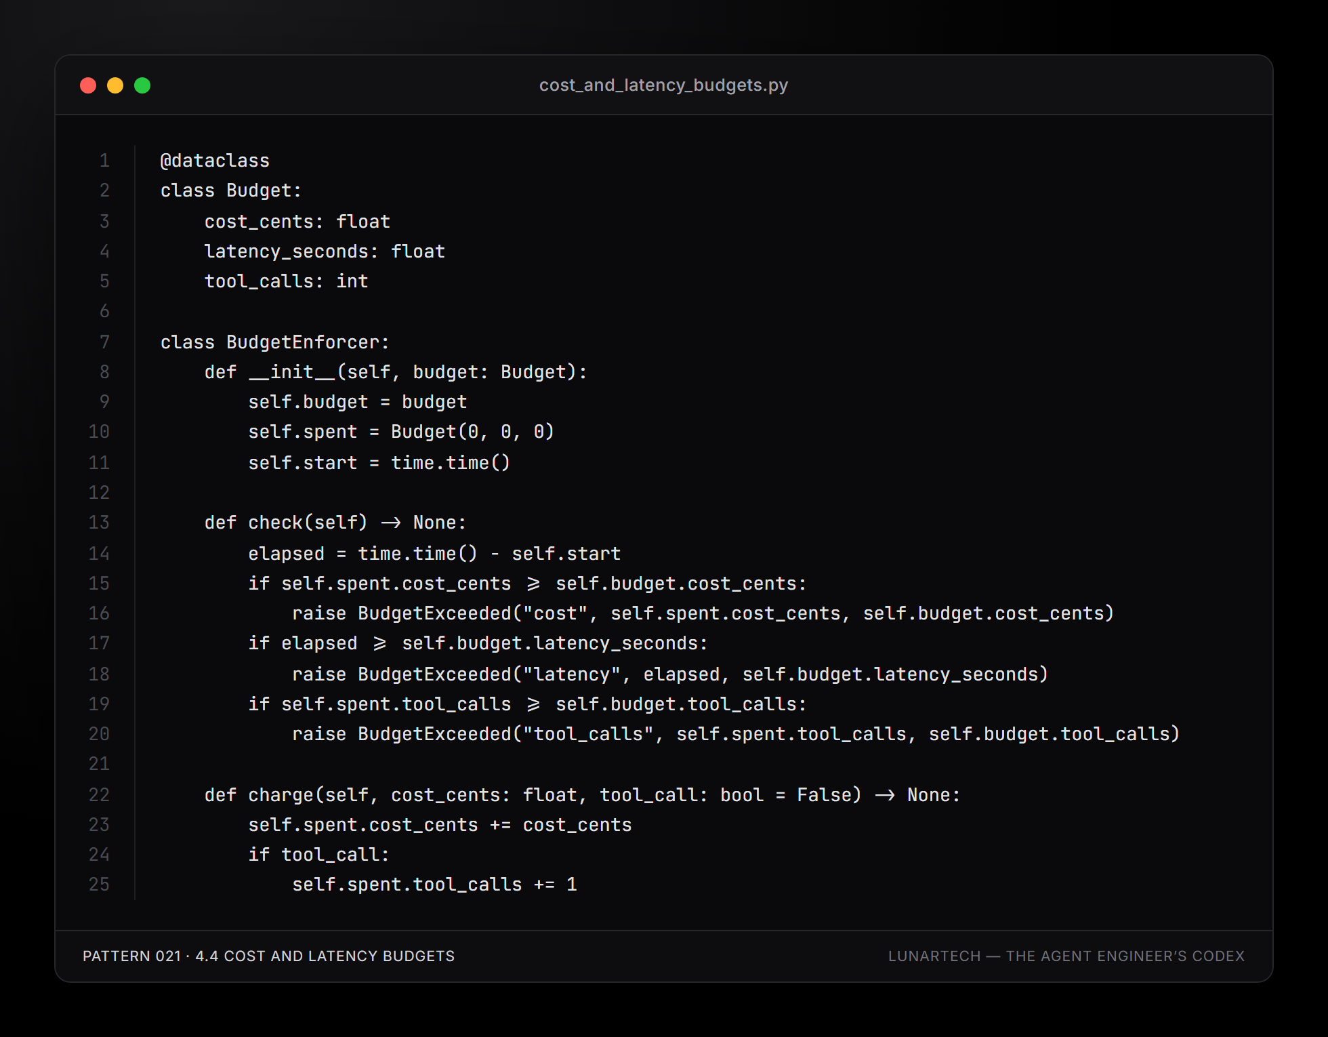Click the 'class BudgetEnforcer:' line
This screenshot has width=1328, height=1037.
pyautogui.click(x=275, y=342)
